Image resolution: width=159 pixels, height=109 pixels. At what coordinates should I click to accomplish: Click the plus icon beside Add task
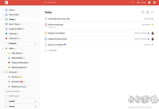(x=46, y=50)
